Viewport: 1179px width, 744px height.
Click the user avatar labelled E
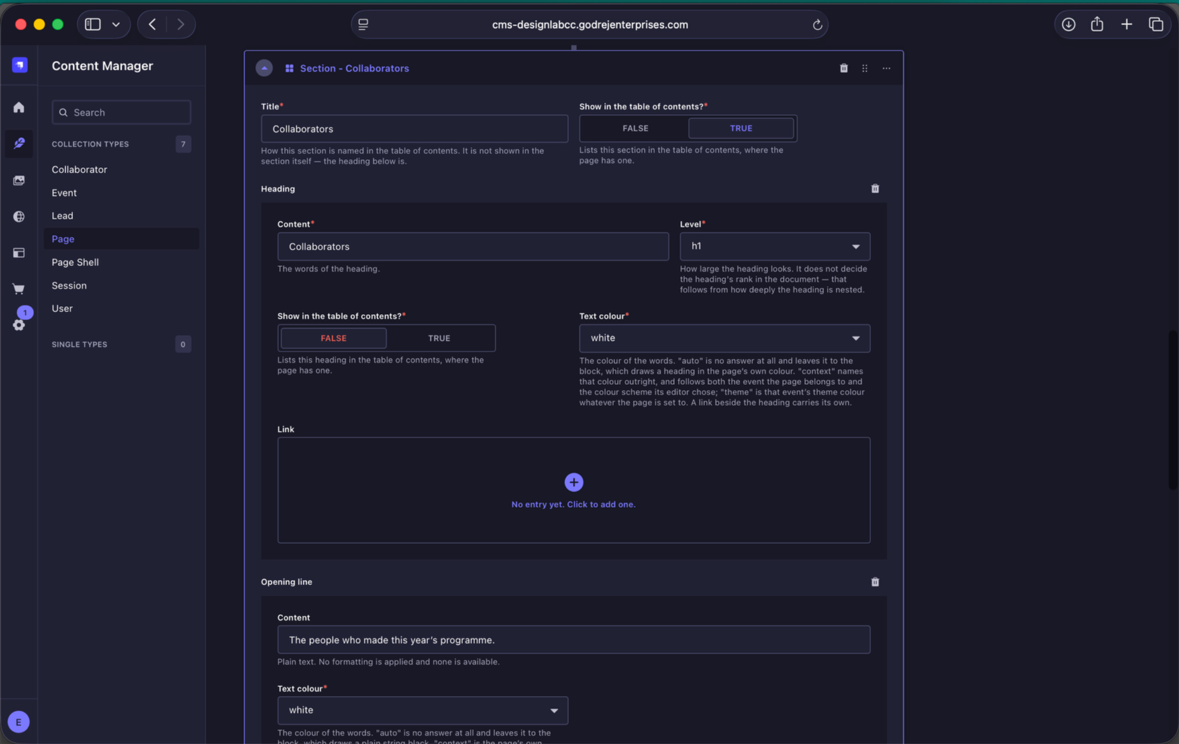point(19,722)
